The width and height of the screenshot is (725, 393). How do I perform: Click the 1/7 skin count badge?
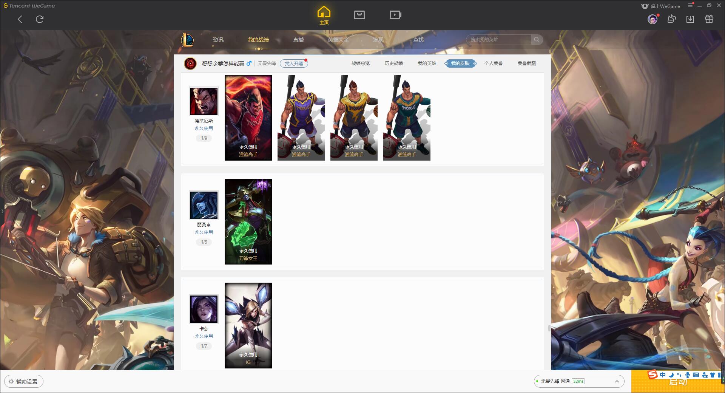tap(204, 346)
